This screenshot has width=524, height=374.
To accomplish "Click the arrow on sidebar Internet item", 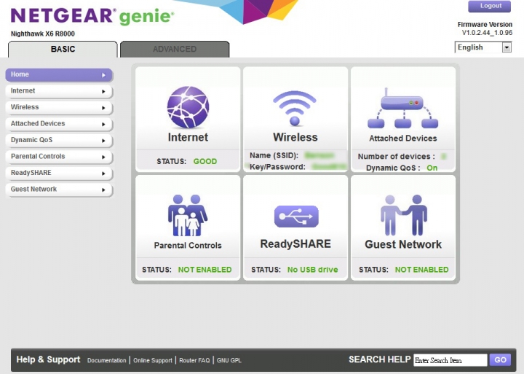I will tap(103, 91).
